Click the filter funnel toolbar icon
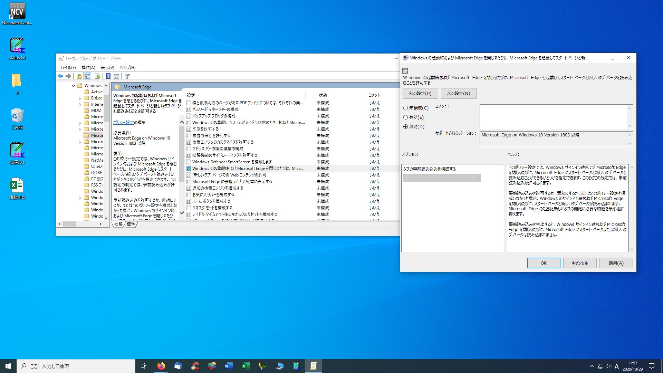663x373 pixels. [x=127, y=76]
